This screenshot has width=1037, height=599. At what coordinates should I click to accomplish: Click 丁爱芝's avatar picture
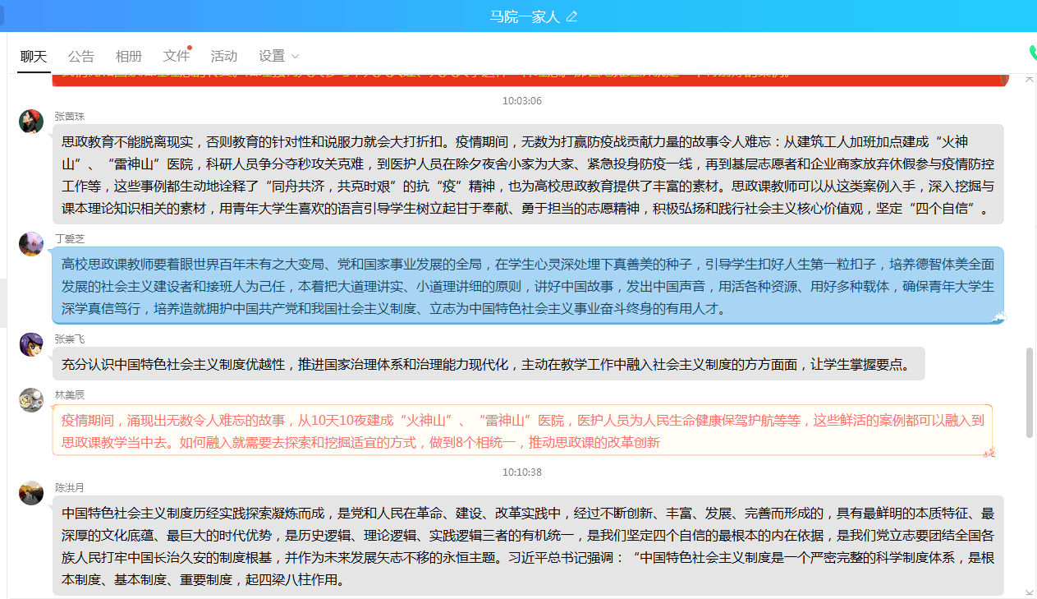[x=31, y=244]
